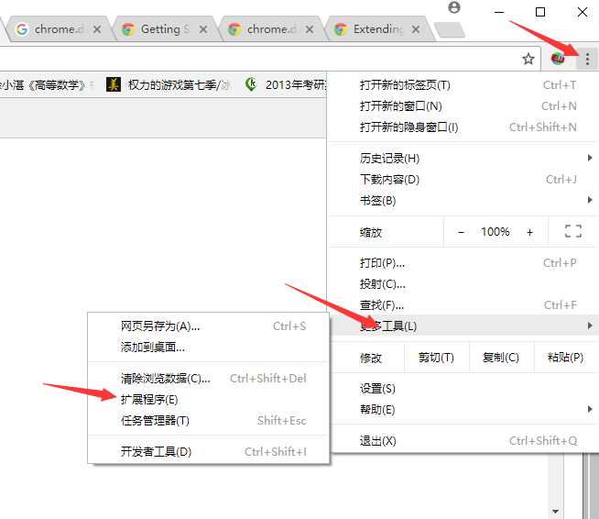Viewport: 599px width, 519px height.
Task: Click the colorful extension icon in toolbar
Action: click(x=558, y=59)
